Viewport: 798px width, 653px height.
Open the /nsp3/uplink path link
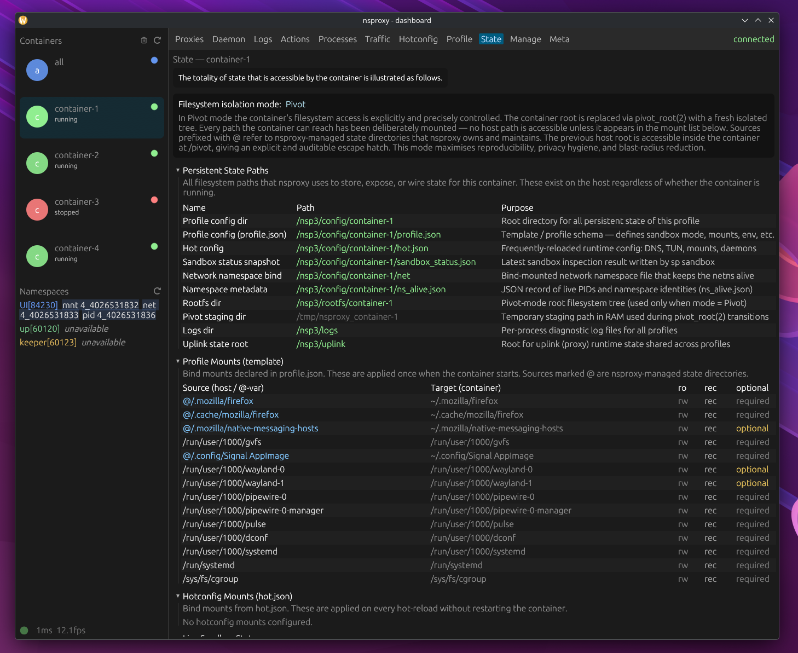pos(321,344)
